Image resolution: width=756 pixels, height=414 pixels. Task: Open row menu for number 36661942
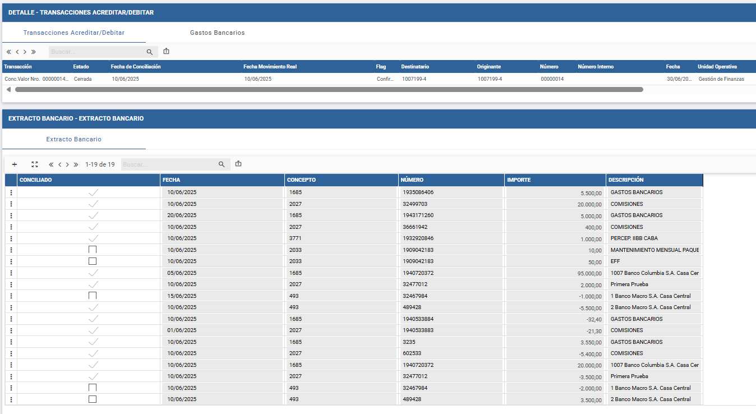point(11,227)
